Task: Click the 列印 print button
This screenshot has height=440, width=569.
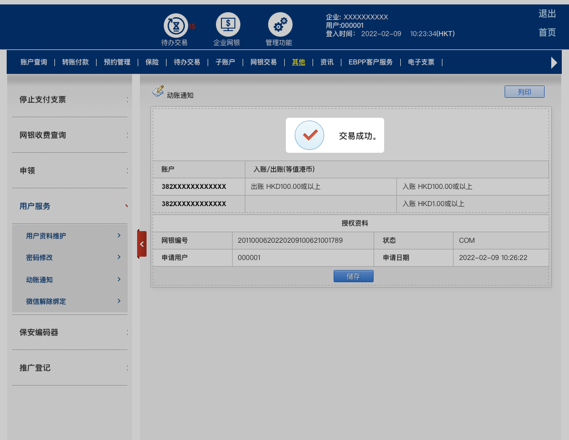Action: click(x=524, y=92)
